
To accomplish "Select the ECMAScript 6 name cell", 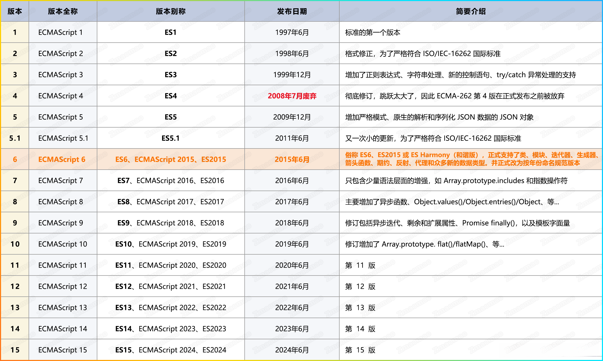I will click(62, 159).
